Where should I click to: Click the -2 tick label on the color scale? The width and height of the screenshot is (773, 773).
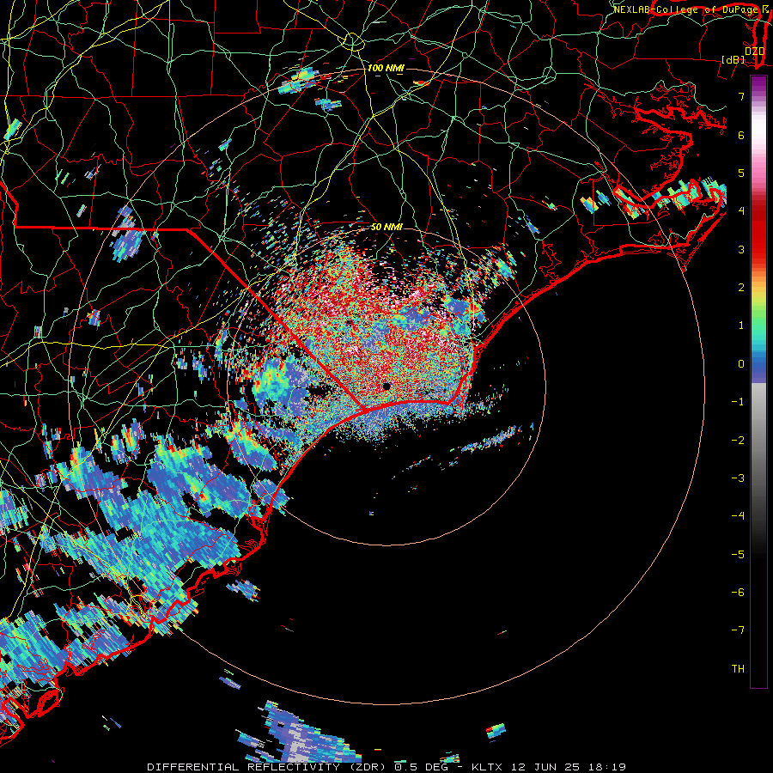coord(738,441)
